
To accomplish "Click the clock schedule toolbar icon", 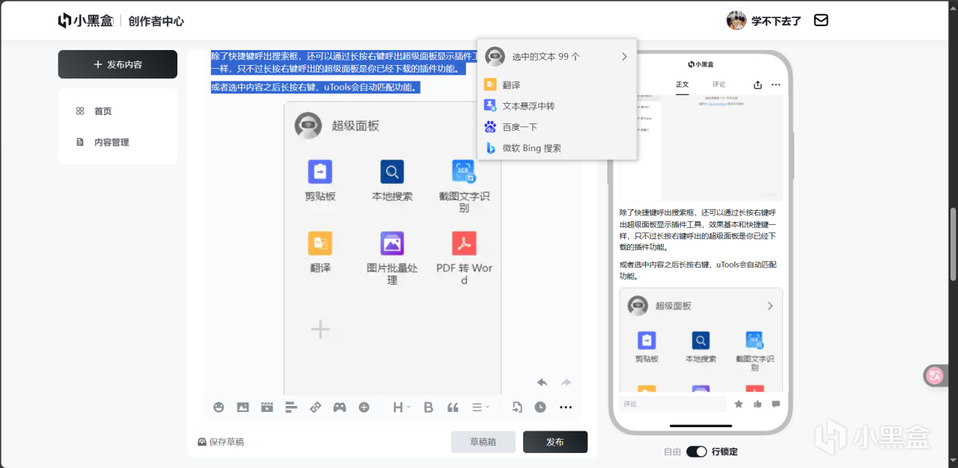I will 540,407.
